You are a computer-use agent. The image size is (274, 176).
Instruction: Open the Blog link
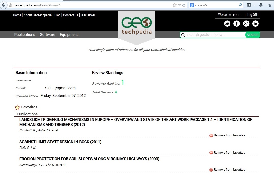[57, 15]
